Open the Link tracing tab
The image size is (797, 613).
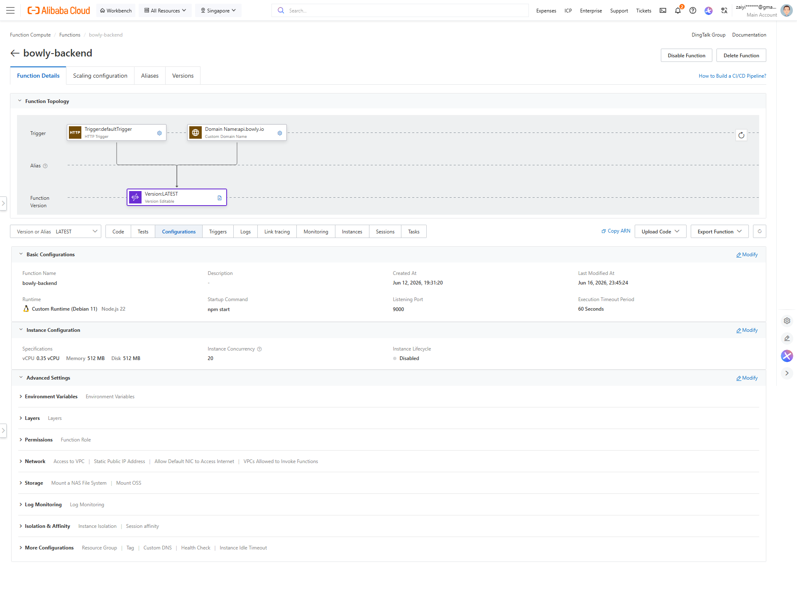point(277,231)
